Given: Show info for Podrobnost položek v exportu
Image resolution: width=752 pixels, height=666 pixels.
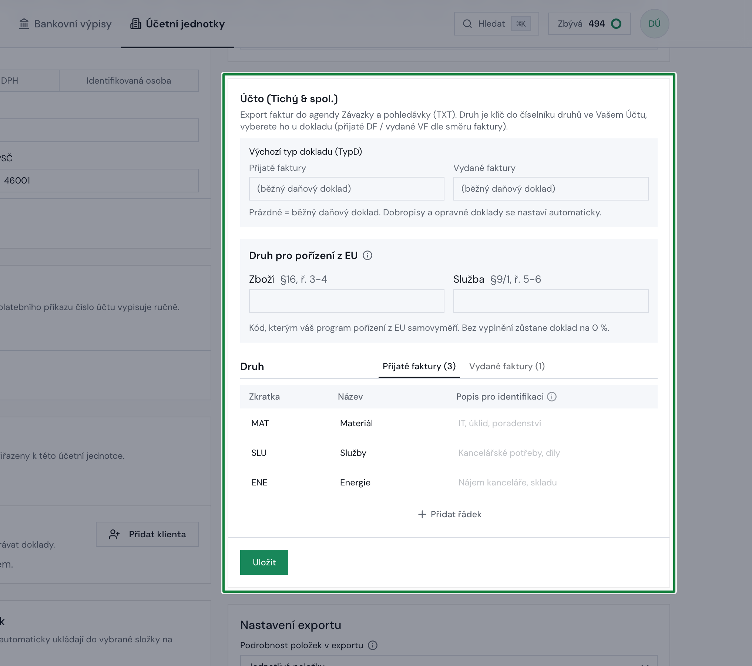Looking at the screenshot, I should point(373,645).
